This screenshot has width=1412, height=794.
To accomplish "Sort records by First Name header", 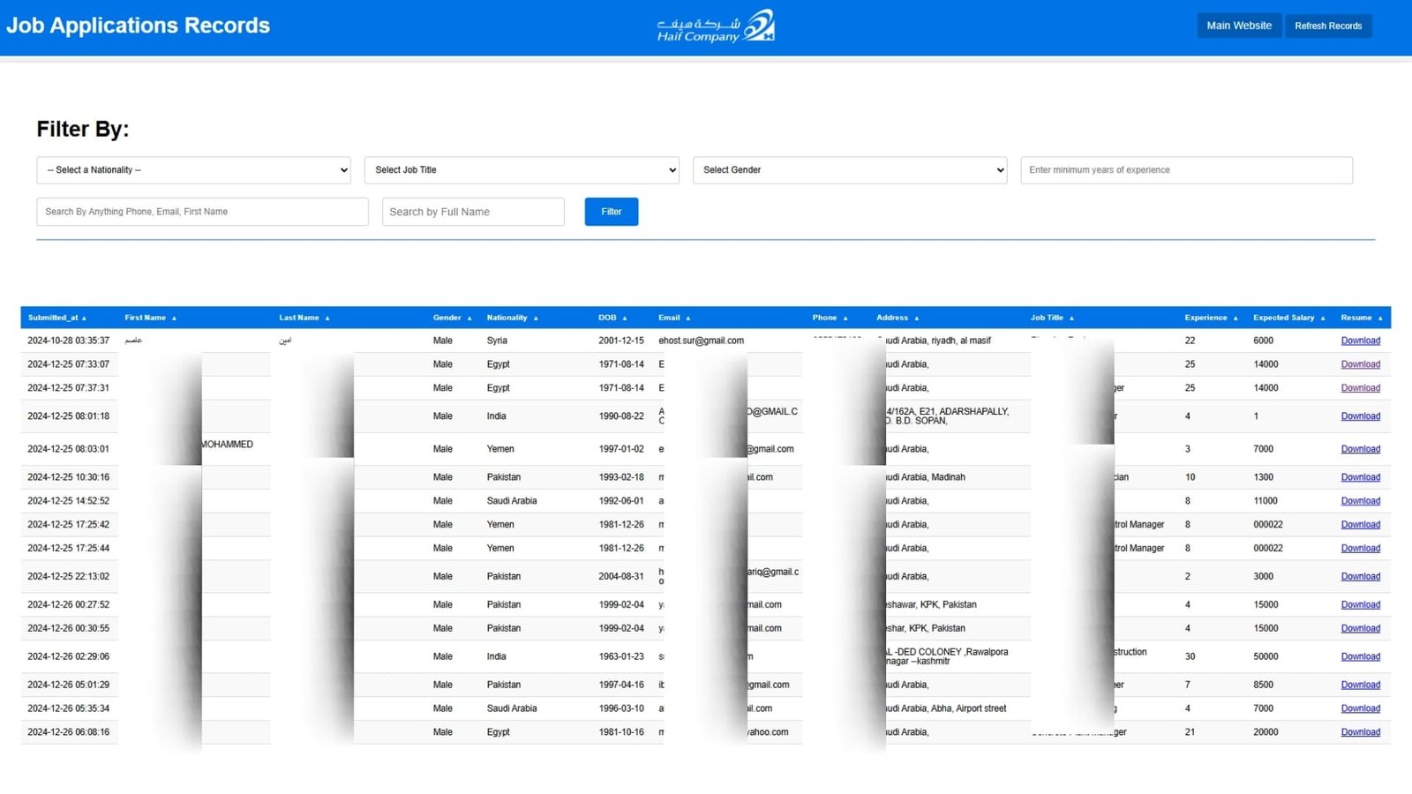I will [150, 318].
